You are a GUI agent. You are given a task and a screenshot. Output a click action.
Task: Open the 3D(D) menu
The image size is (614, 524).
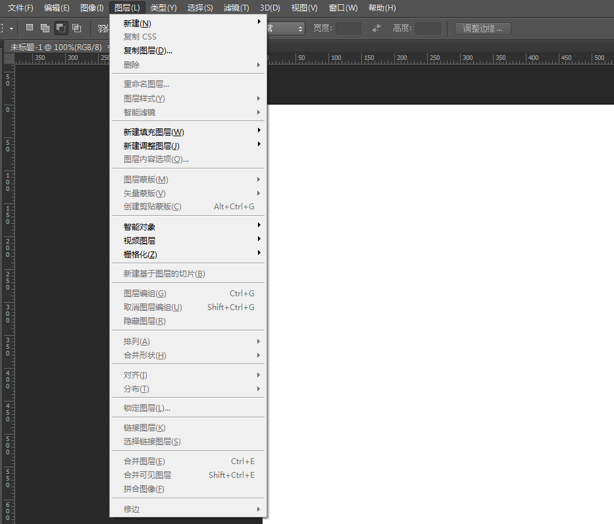[270, 7]
